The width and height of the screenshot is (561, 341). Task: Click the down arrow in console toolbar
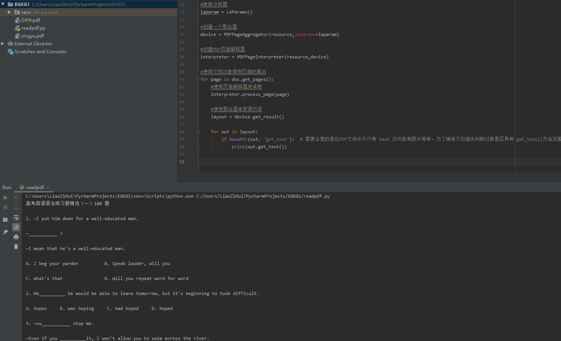pyautogui.click(x=16, y=208)
